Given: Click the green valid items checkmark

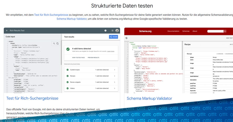Looking at the screenshot, I should click(x=68, y=49).
